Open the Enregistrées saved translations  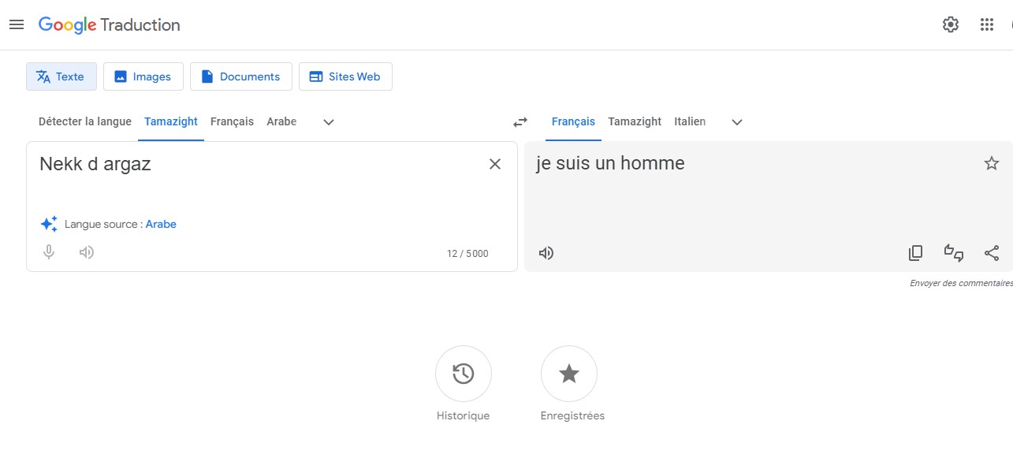pyautogui.click(x=569, y=374)
